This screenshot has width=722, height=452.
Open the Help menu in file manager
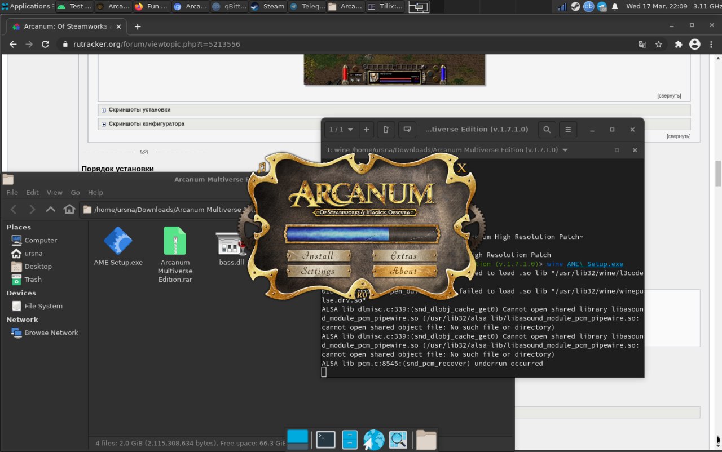(95, 192)
